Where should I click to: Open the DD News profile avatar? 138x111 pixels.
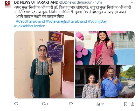click(x=8, y=4)
